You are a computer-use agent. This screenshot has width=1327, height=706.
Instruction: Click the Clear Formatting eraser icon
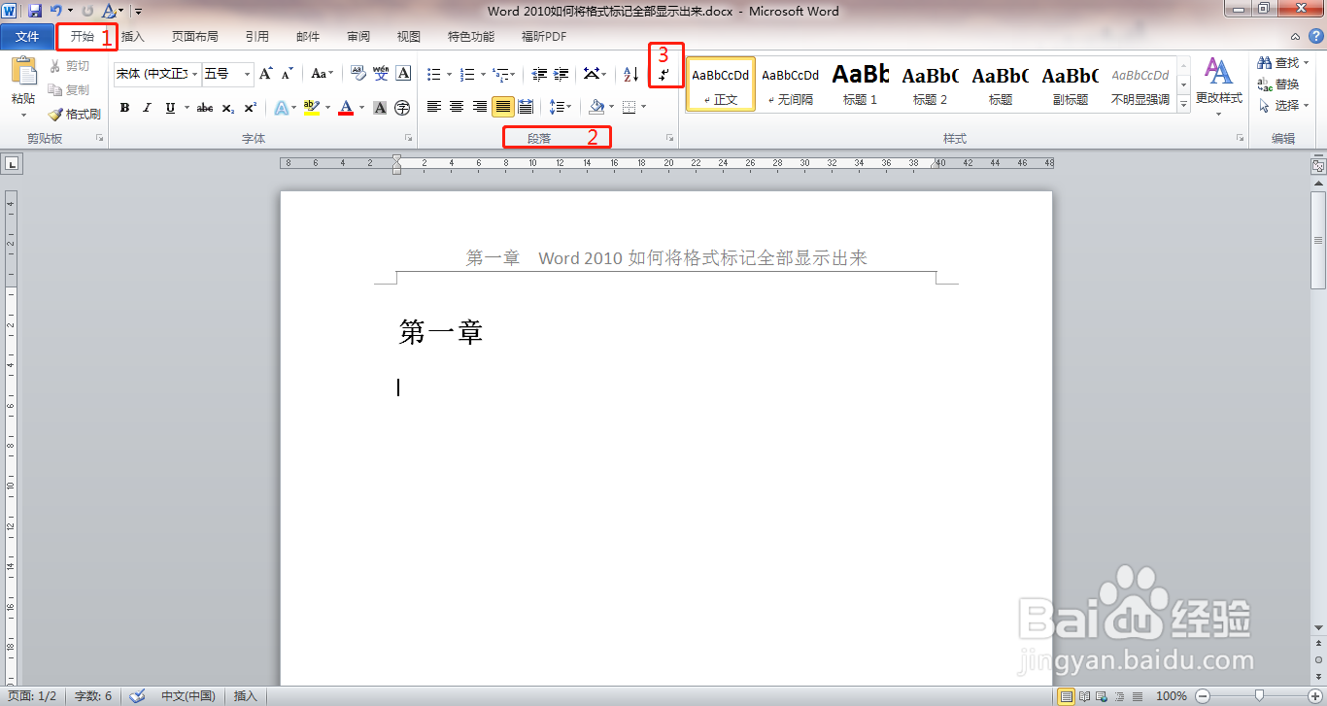coord(357,74)
